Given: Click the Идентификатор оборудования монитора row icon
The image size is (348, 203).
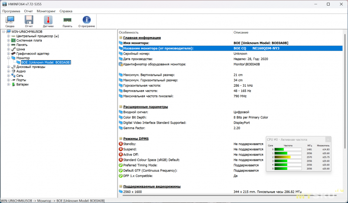Looking at the screenshot, I should point(121,64).
